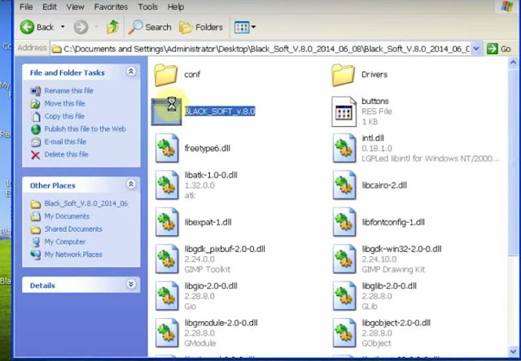Click the libcairo-2.dll file name
This screenshot has height=361, width=521.
tap(384, 185)
